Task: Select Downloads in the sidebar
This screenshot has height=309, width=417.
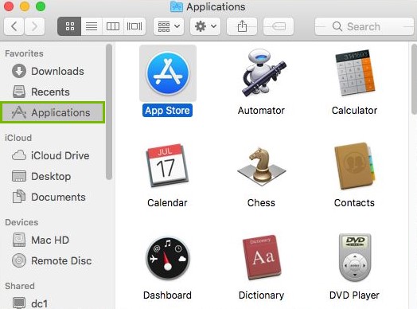Action: 53,71
